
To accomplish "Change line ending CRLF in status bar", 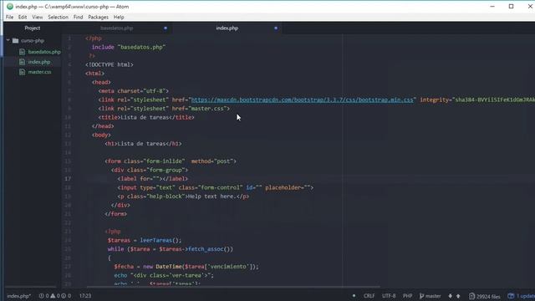I will click(x=369, y=296).
